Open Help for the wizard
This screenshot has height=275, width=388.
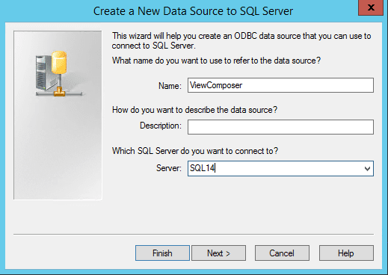(346, 253)
